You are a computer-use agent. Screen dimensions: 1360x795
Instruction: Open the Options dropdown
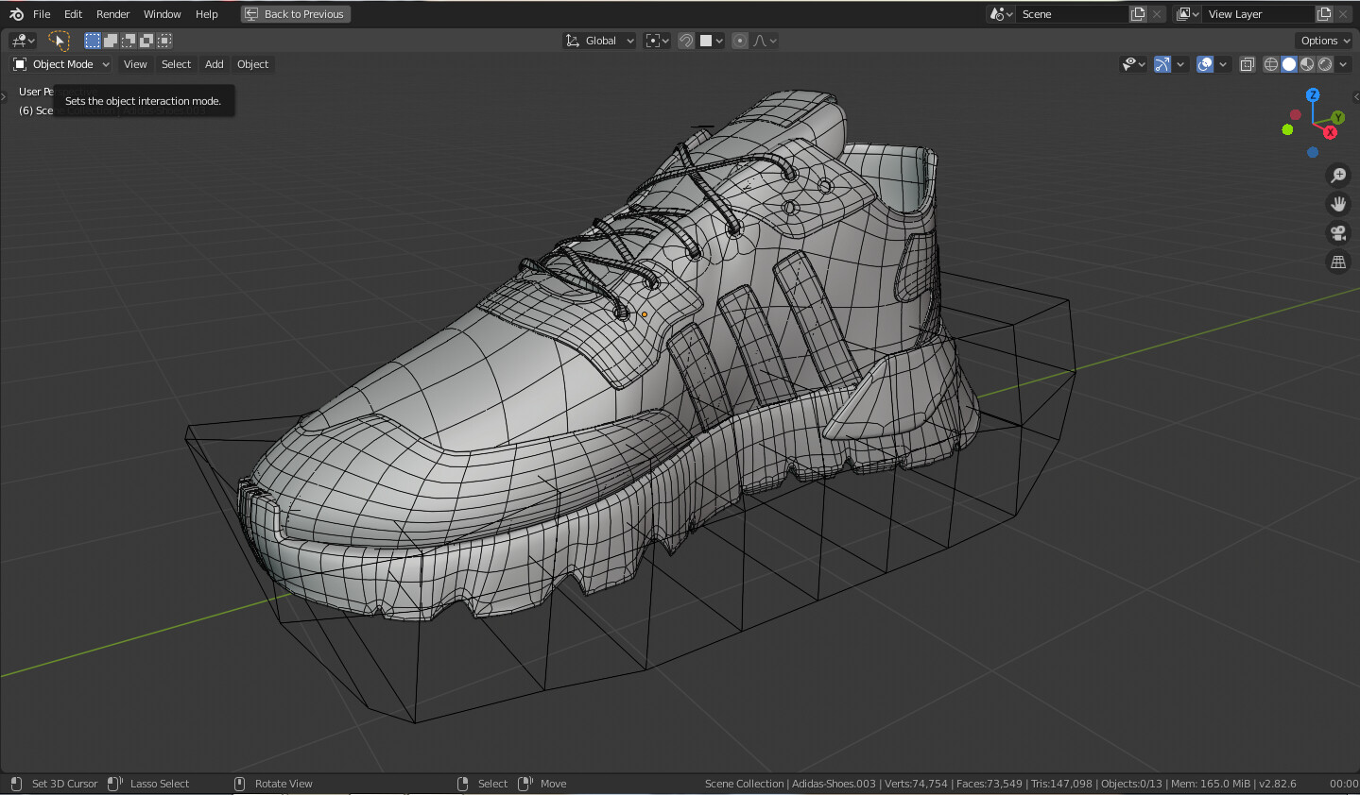(x=1324, y=41)
